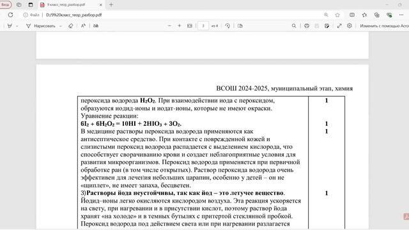
Task: Expand the Нарисовать options dropdown arrow
Action: pos(61,26)
